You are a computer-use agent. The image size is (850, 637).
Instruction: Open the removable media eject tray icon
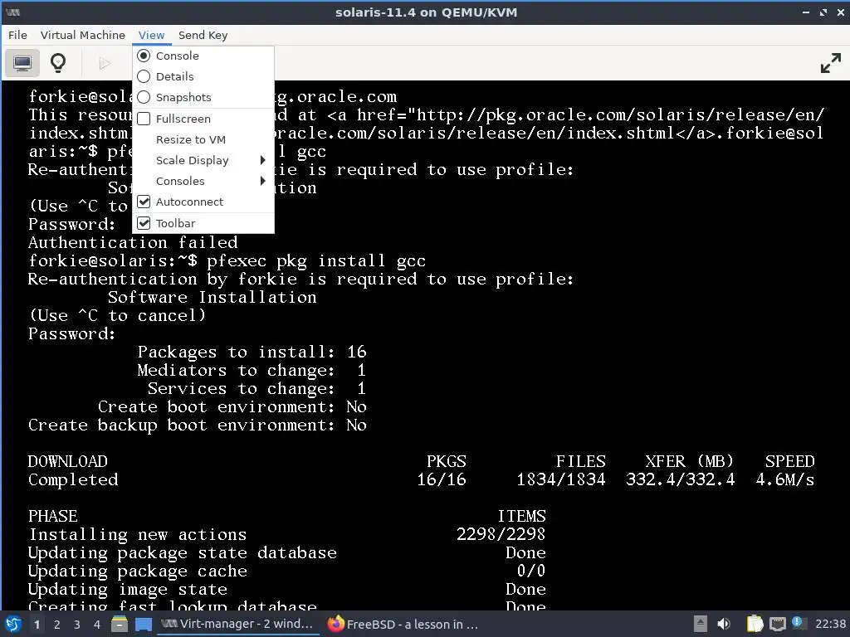(701, 624)
